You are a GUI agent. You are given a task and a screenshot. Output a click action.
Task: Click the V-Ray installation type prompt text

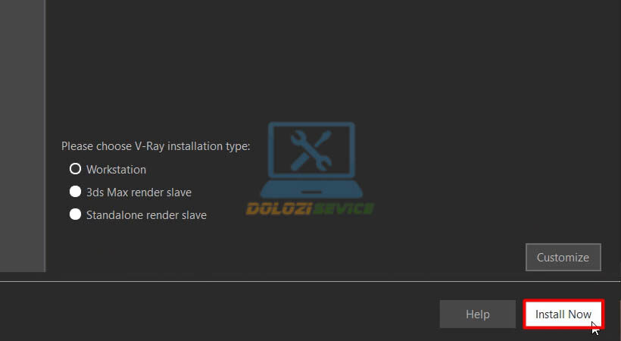tap(156, 146)
